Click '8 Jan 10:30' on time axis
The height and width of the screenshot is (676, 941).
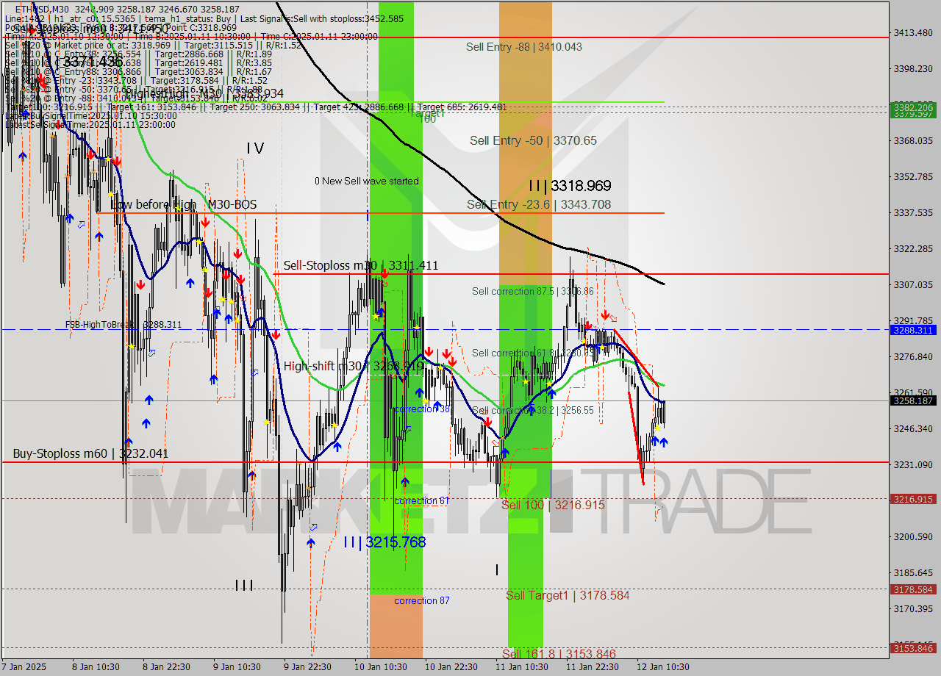coord(96,667)
